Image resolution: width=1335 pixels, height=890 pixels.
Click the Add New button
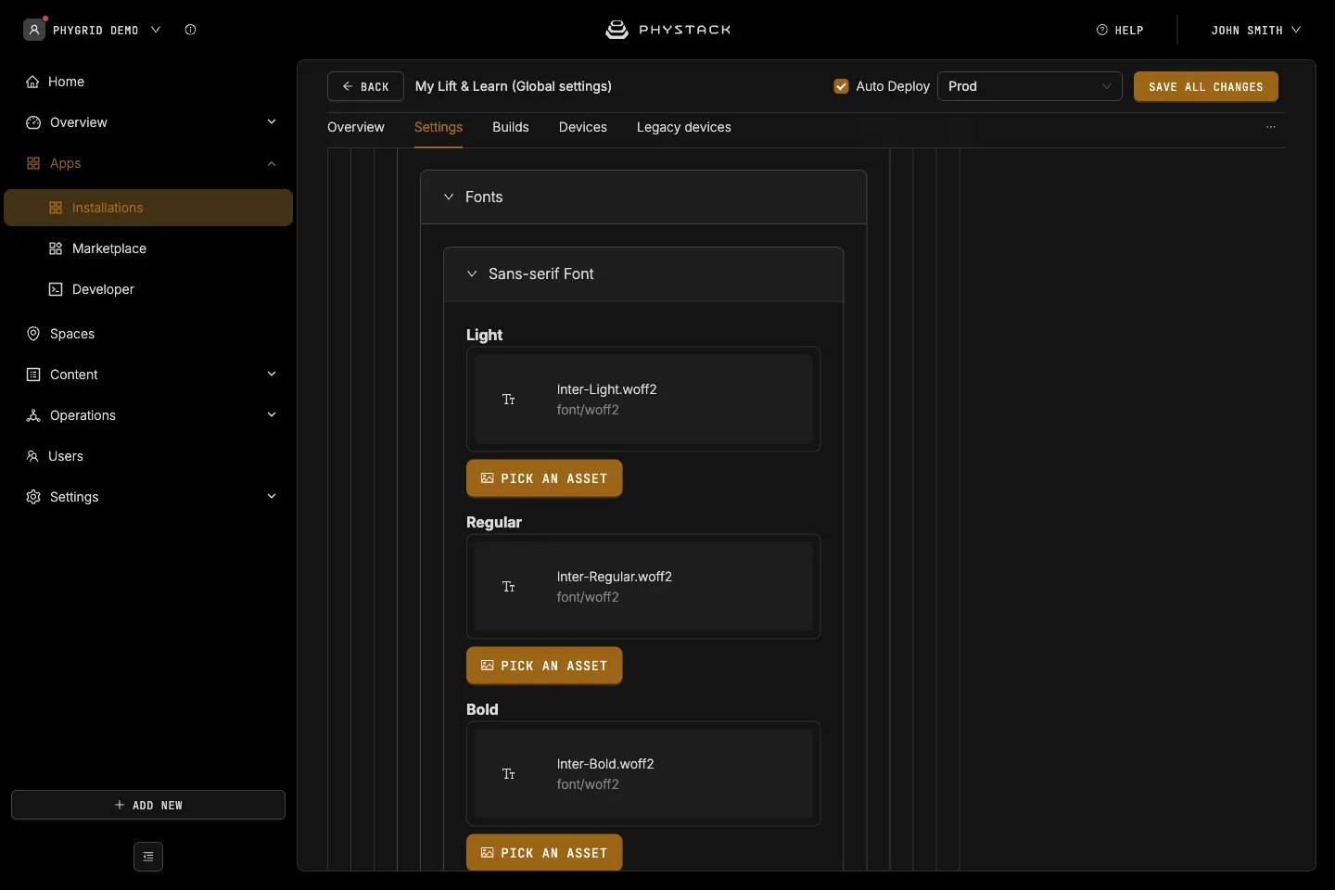[x=148, y=805]
